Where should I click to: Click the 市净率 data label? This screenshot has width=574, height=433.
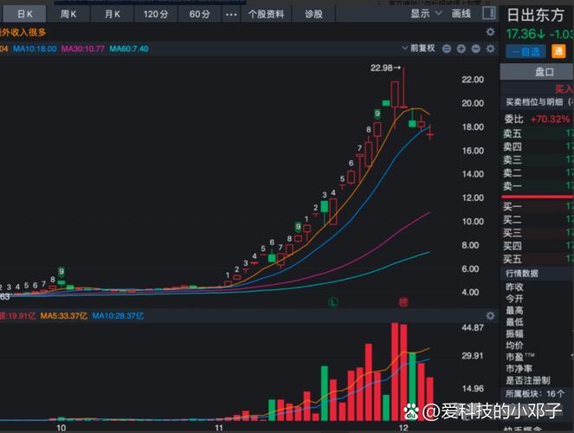(519, 369)
